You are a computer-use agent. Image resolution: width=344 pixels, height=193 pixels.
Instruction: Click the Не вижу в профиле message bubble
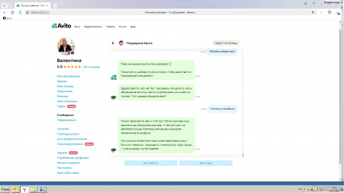222,109
